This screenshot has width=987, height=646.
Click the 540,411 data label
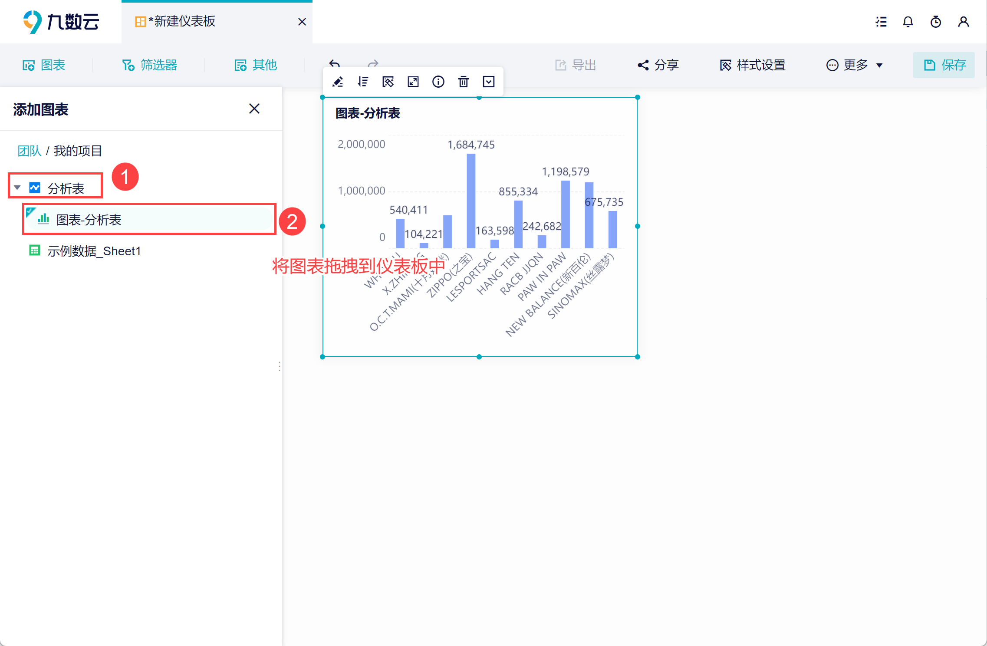[409, 210]
